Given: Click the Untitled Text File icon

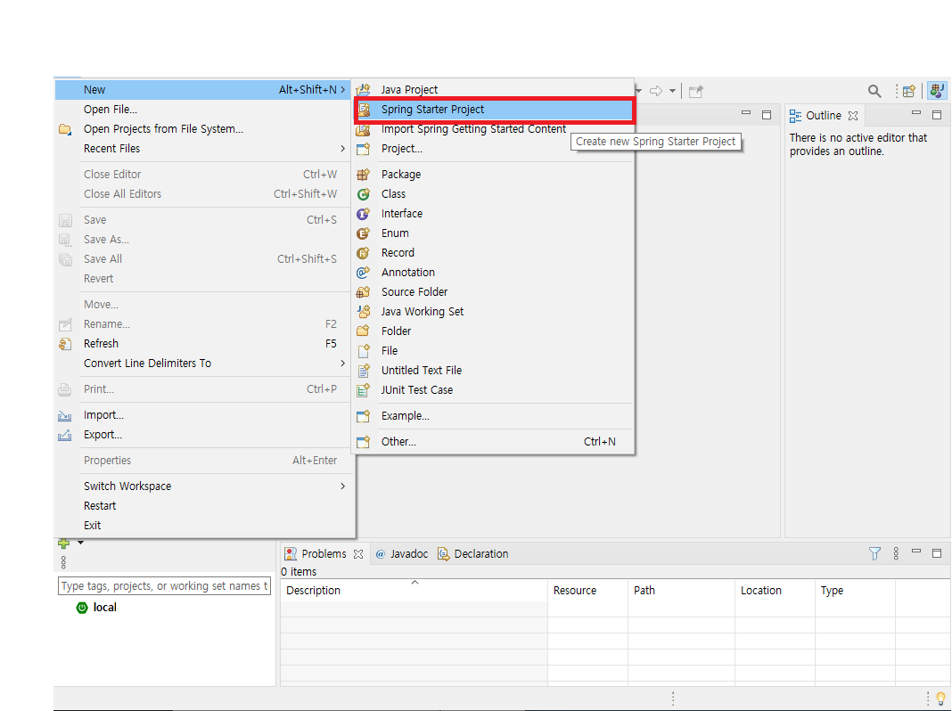Looking at the screenshot, I should (x=363, y=370).
